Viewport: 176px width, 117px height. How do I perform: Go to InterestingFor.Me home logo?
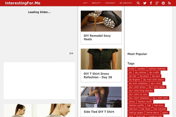[x=23, y=3]
